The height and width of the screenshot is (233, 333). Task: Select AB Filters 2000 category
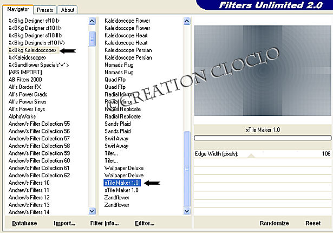(25, 80)
